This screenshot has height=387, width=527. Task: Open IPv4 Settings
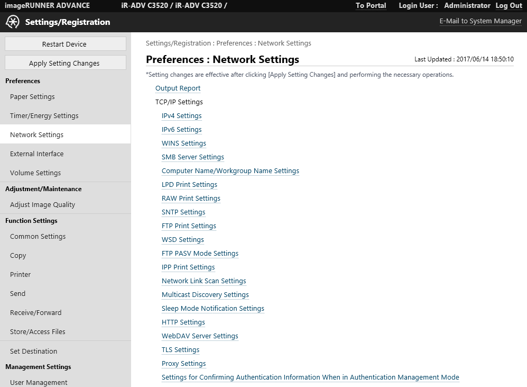(181, 116)
